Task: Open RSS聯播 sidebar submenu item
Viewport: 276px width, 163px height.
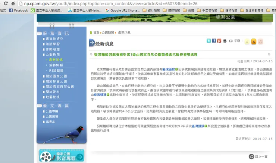Action: 56,70
